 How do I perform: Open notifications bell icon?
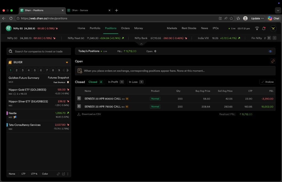(264, 28)
